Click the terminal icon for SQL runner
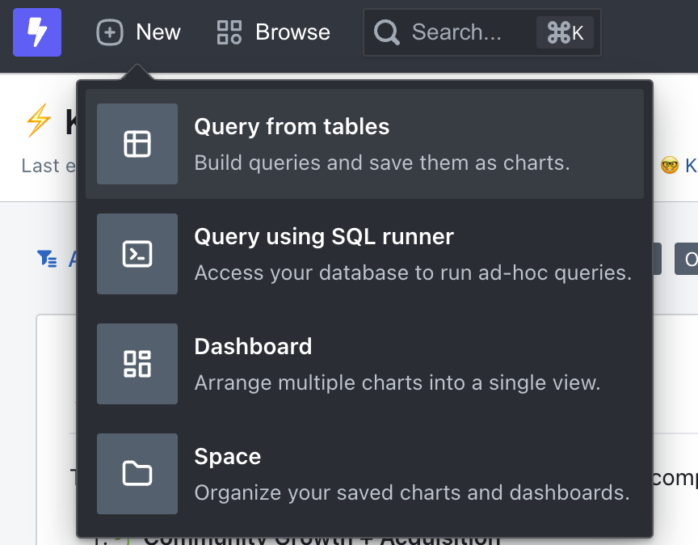This screenshot has width=698, height=545. pos(137,254)
